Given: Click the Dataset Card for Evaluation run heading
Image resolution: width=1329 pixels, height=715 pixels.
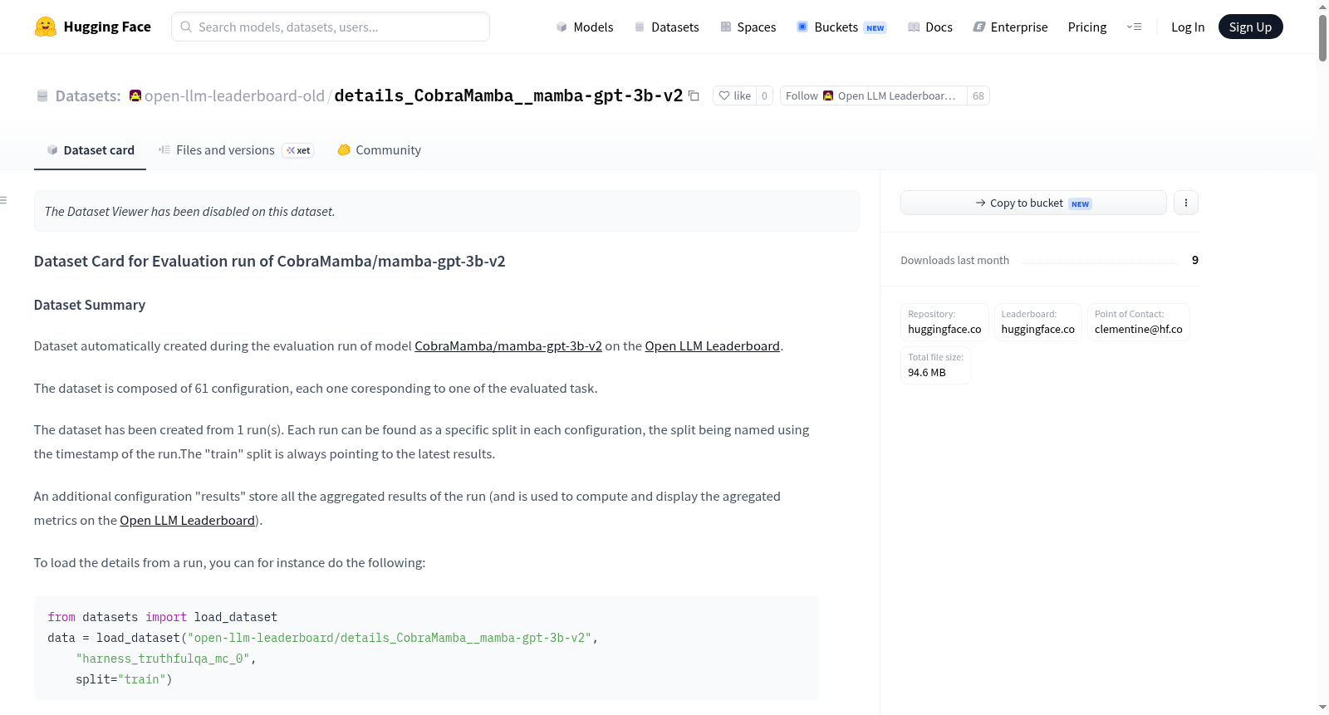Looking at the screenshot, I should coord(270,262).
